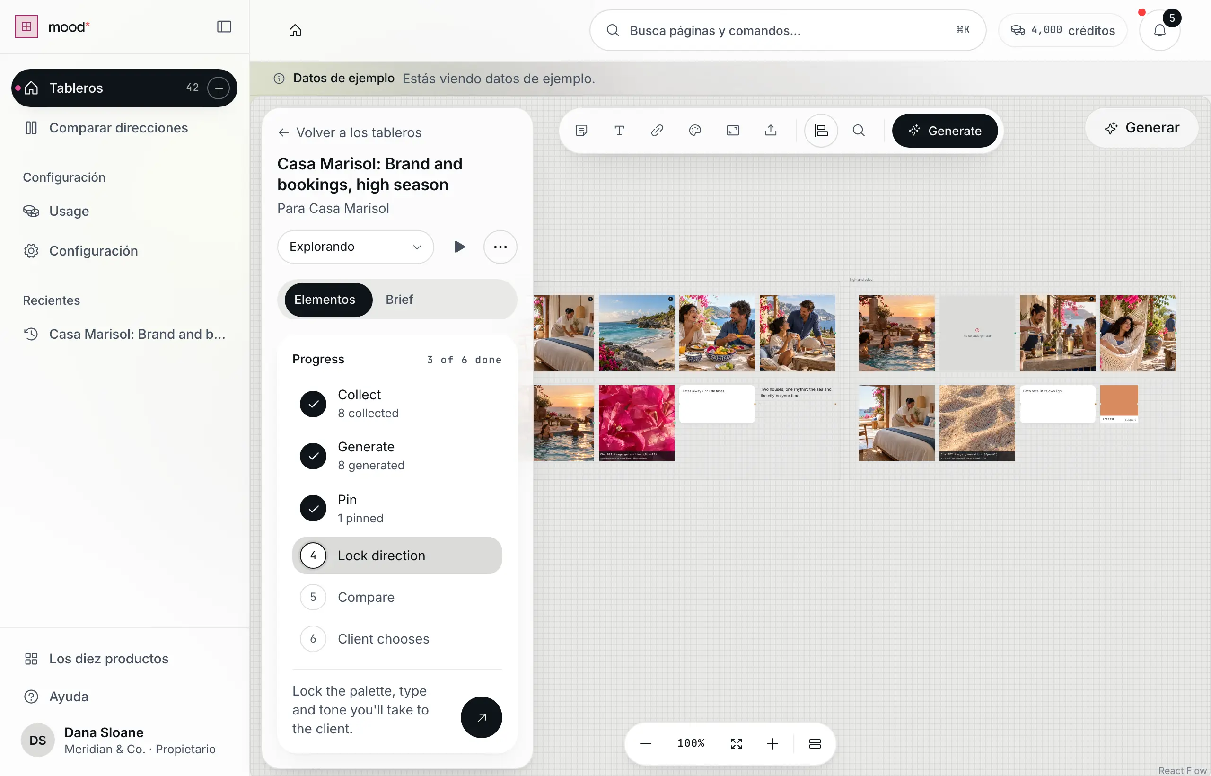
Task: Select the link tool
Action: point(657,131)
